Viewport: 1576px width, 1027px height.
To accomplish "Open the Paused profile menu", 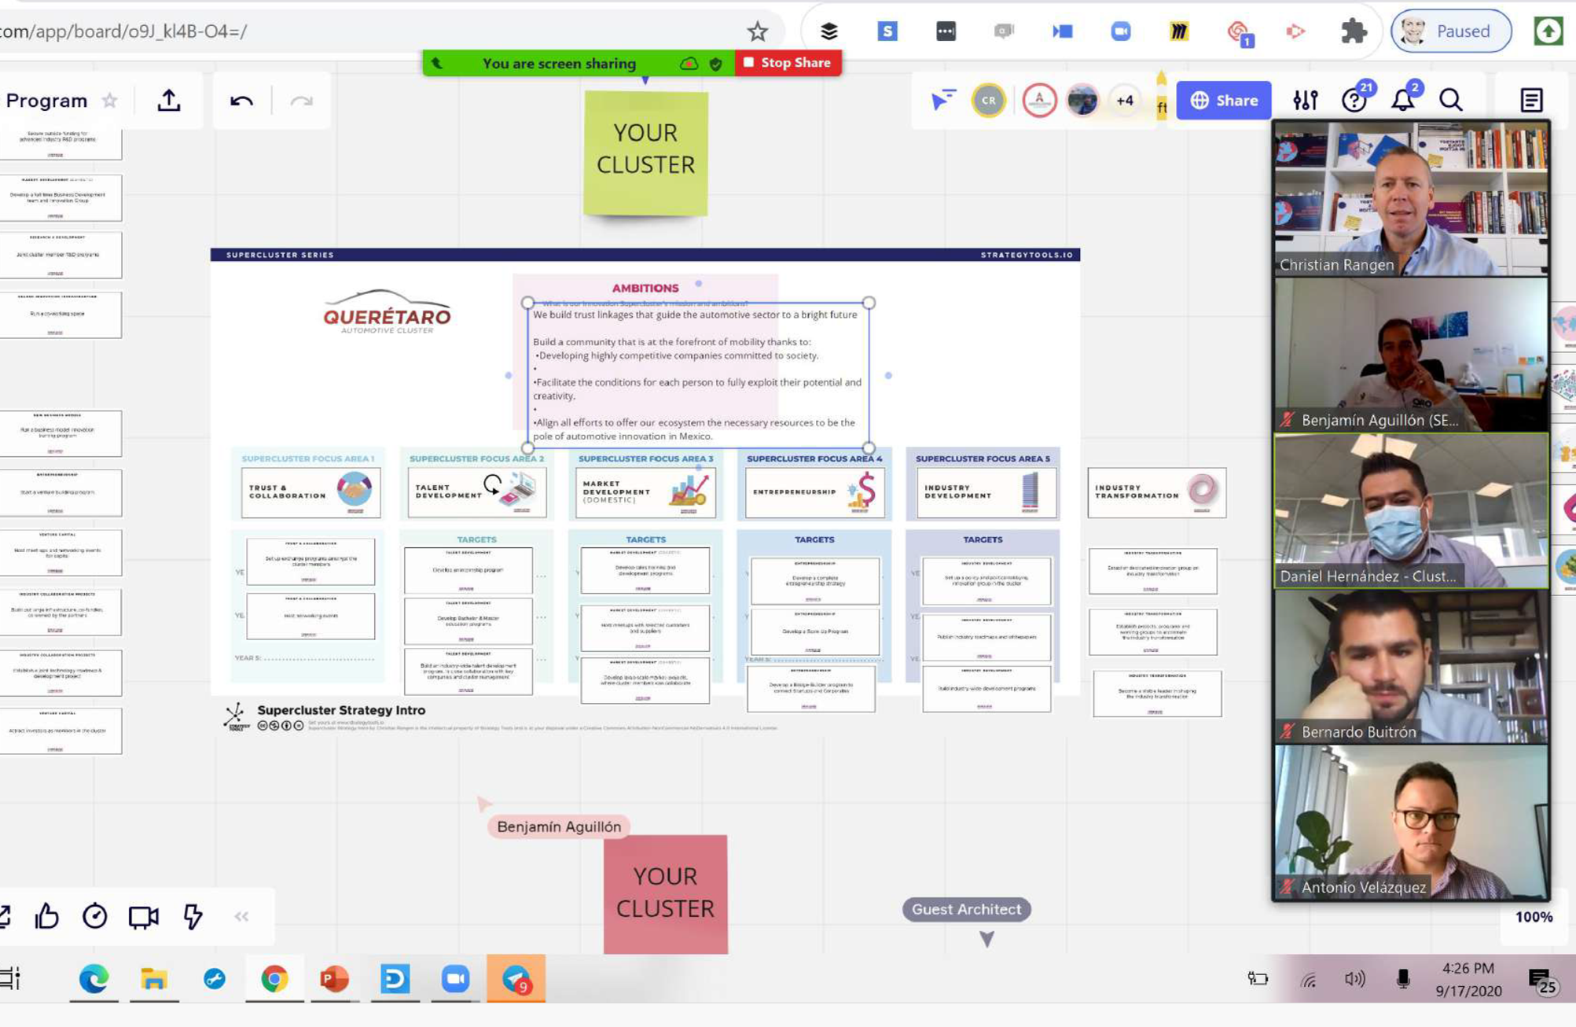I will (1450, 31).
